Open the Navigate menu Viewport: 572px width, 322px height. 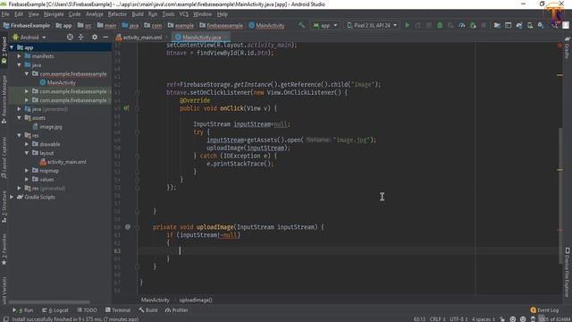pyautogui.click(x=54, y=14)
